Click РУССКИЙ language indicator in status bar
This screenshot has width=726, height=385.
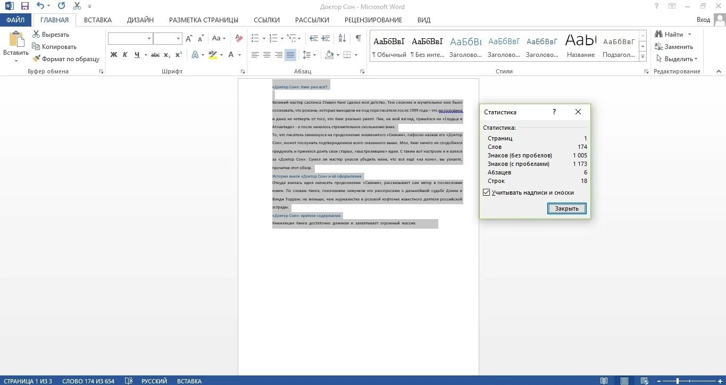(154, 381)
